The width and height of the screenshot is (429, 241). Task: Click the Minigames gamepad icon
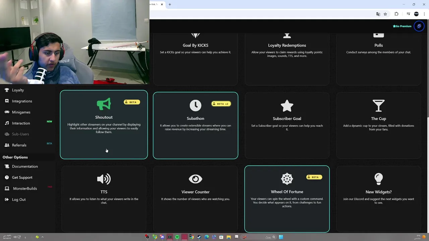click(7, 112)
